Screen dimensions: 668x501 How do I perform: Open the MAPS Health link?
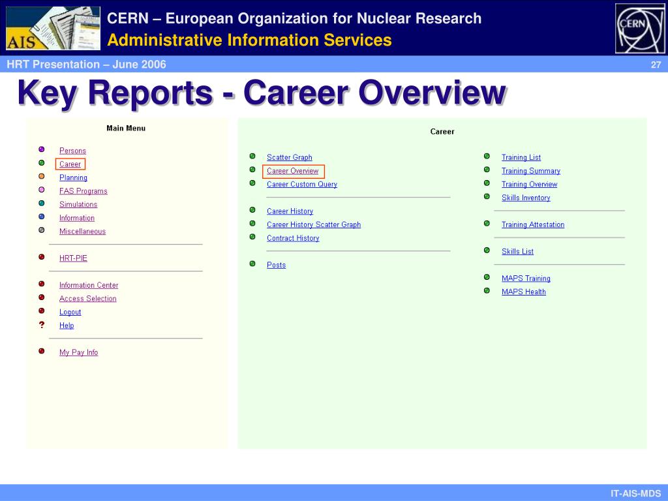[524, 292]
